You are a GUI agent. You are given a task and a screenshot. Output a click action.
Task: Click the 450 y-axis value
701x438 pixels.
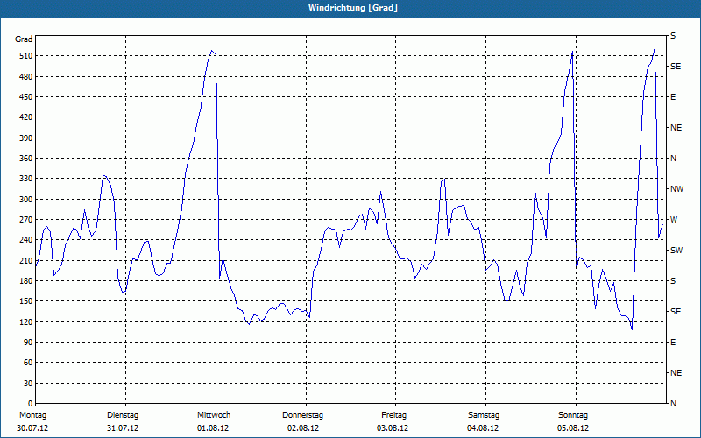(x=26, y=97)
